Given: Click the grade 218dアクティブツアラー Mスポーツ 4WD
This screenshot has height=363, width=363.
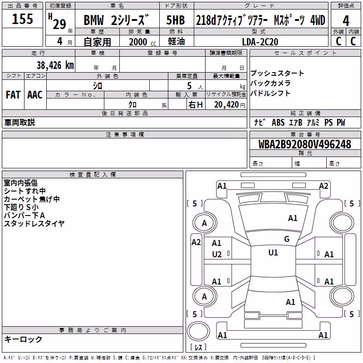Looking at the screenshot, I should click(x=261, y=20).
